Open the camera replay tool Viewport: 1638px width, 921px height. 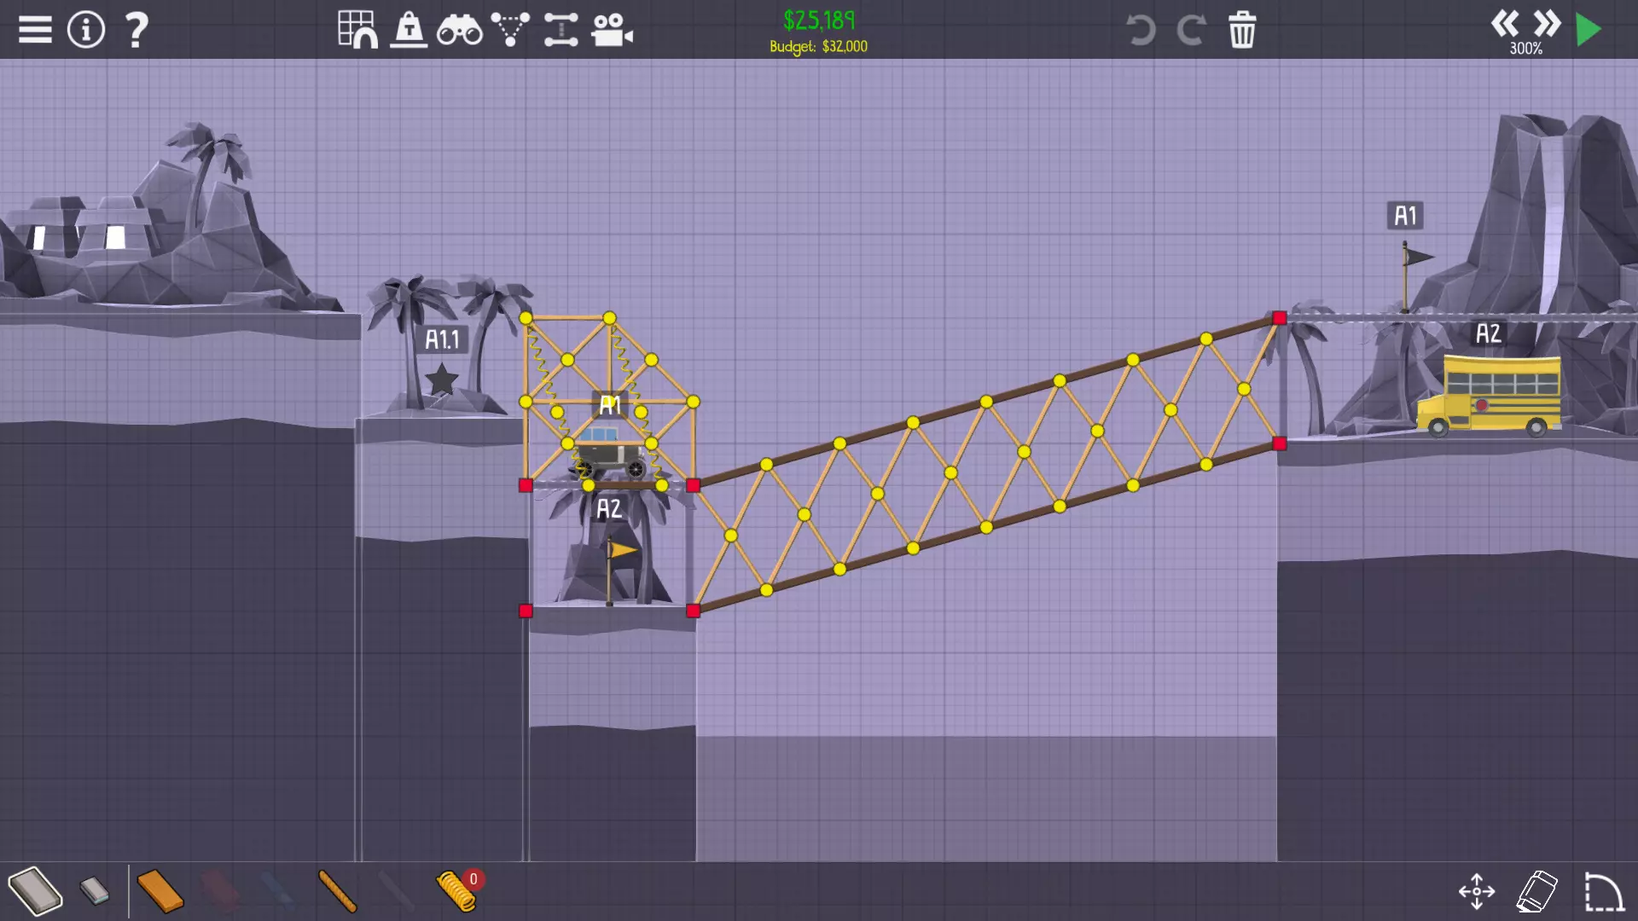coord(612,30)
